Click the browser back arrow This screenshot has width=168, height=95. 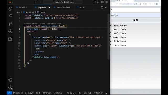(111, 4)
